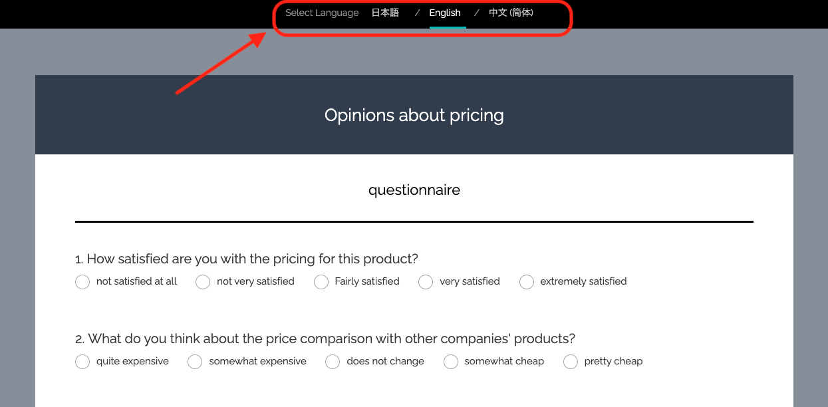Pick "does not change" radio button

(333, 362)
